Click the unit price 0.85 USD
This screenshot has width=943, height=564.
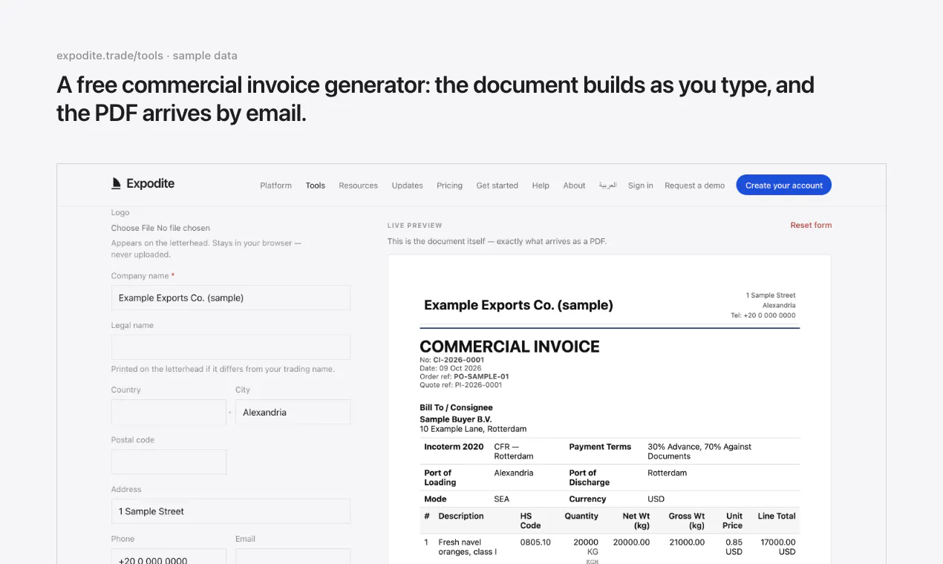(x=734, y=547)
